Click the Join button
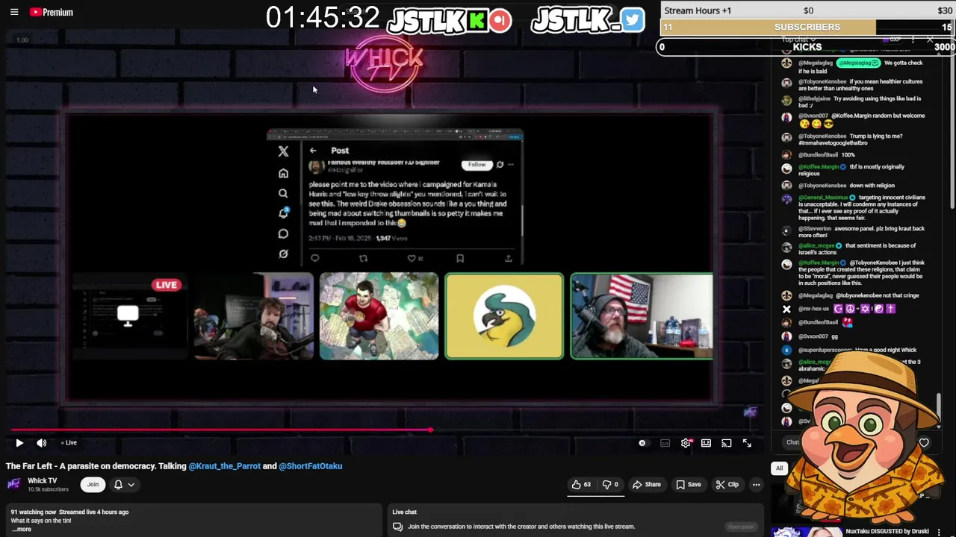This screenshot has height=537, width=956. click(x=93, y=485)
